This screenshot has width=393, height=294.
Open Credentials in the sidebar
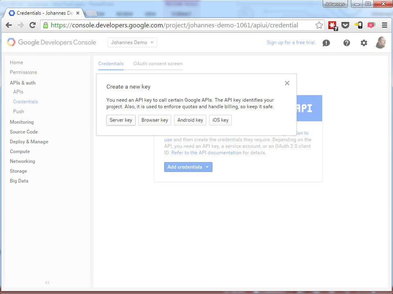(x=25, y=102)
